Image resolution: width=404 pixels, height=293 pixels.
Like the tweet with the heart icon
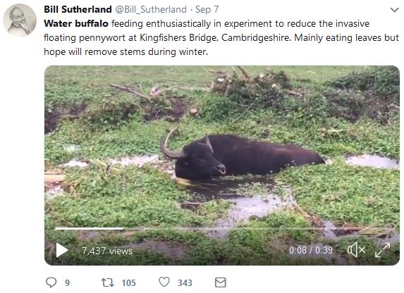[164, 282]
